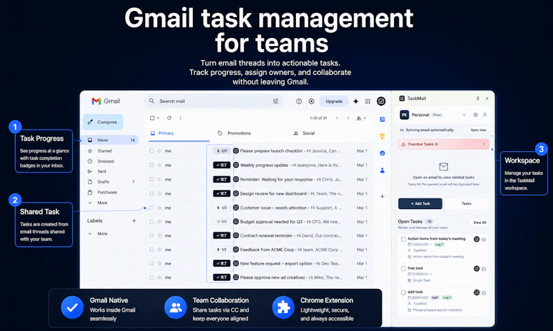Screen dimensions: 553x331
Task: Open Gmail support help icon
Action: (299, 101)
